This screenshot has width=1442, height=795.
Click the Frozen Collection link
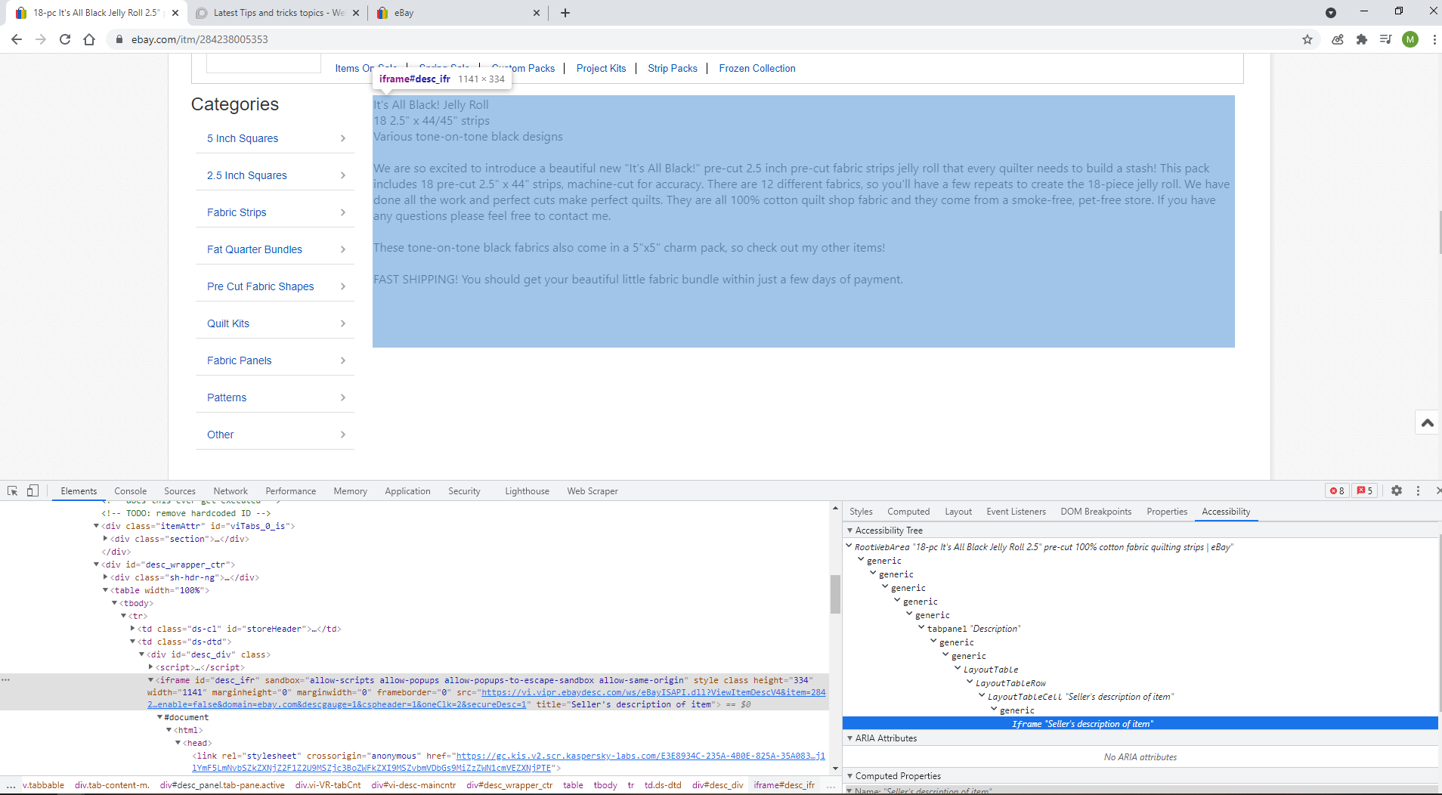757,68
